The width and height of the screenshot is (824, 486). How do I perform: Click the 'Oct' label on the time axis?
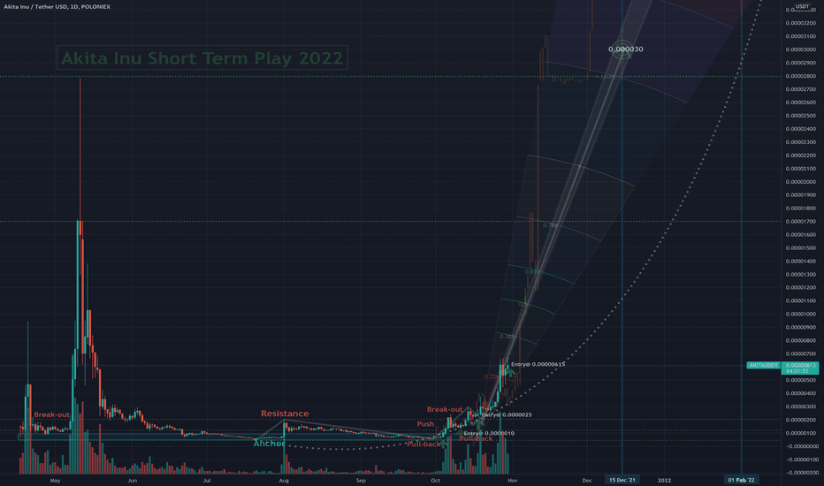tap(435, 480)
